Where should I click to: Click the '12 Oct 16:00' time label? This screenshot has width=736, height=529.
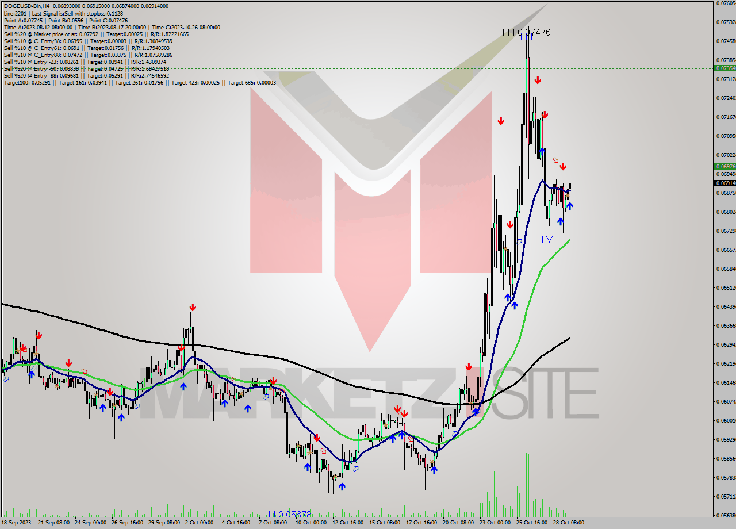point(348,523)
